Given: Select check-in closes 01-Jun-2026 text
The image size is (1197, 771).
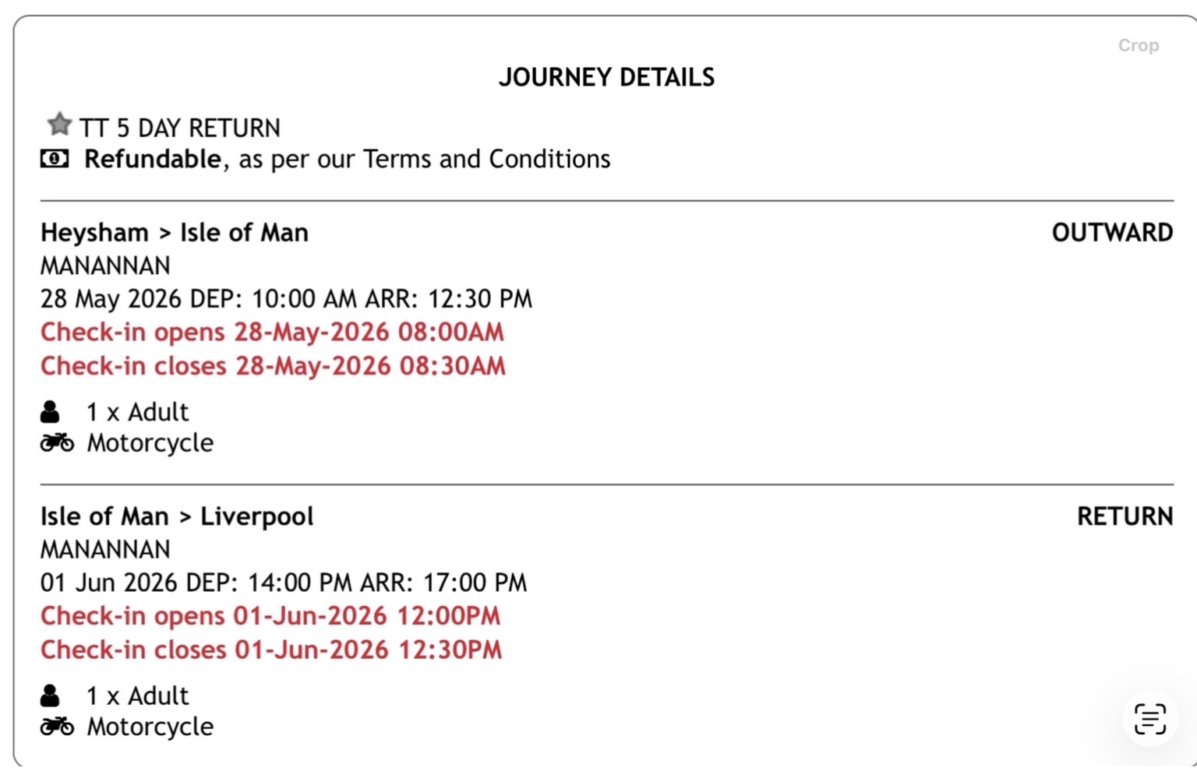Looking at the screenshot, I should click(271, 650).
